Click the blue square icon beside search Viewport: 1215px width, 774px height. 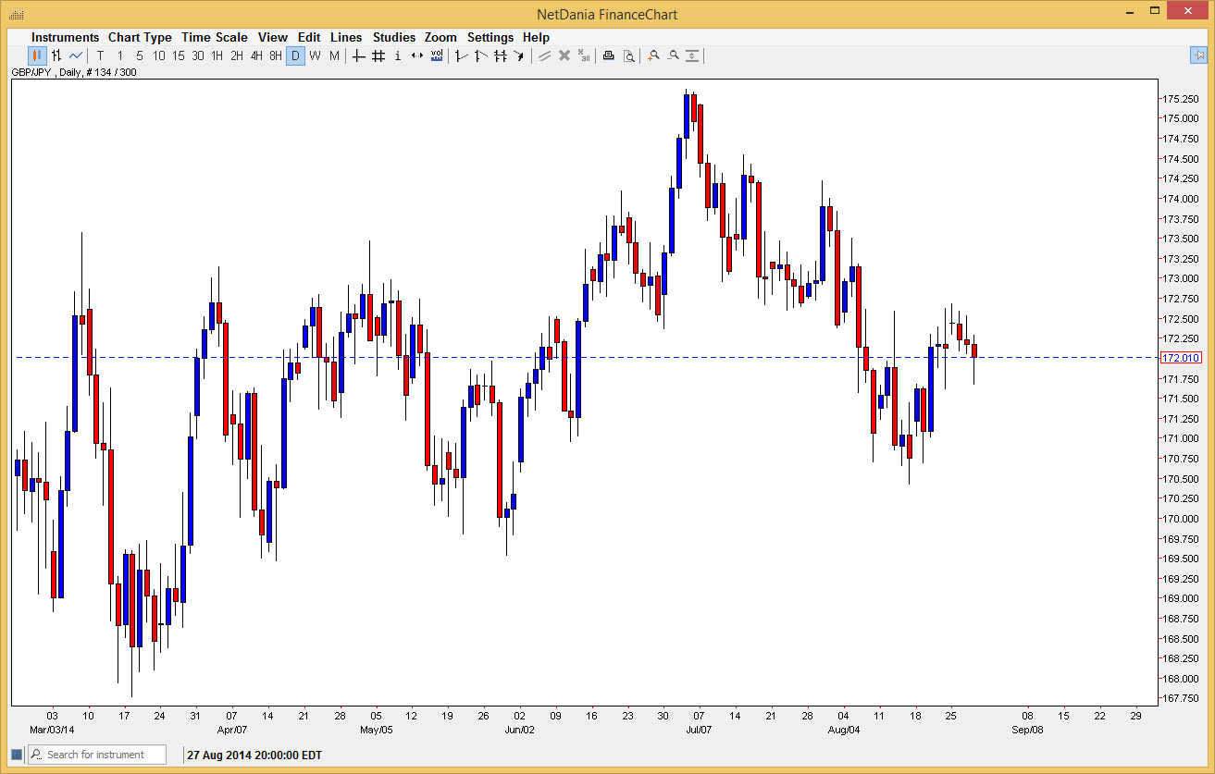(x=16, y=755)
